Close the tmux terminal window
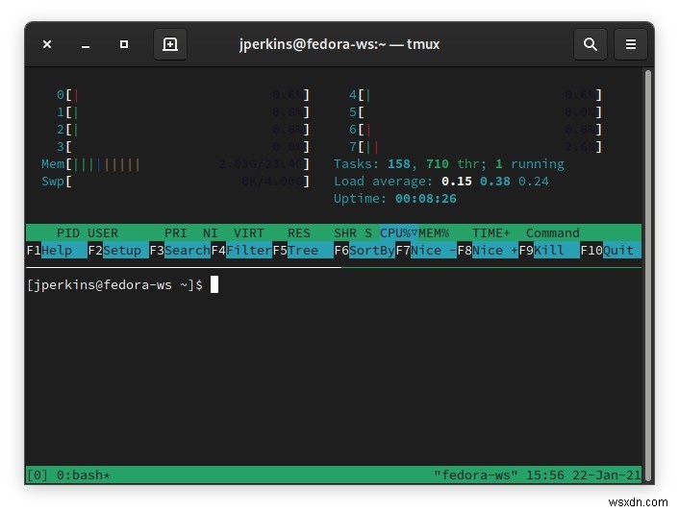 point(47,44)
